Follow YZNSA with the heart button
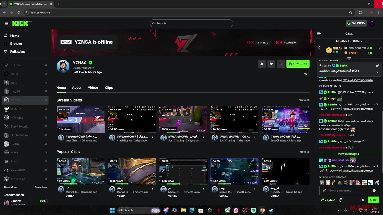Viewport: 383px width, 215px height. click(271, 64)
